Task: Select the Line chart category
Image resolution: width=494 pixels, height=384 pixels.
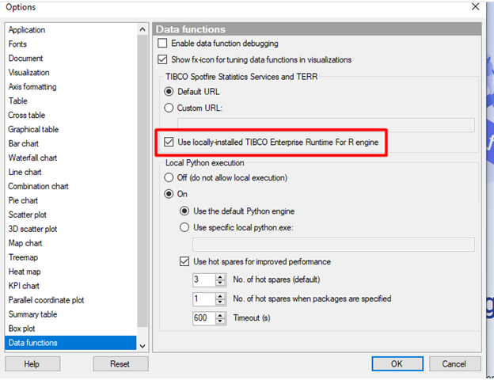Action: coord(71,172)
